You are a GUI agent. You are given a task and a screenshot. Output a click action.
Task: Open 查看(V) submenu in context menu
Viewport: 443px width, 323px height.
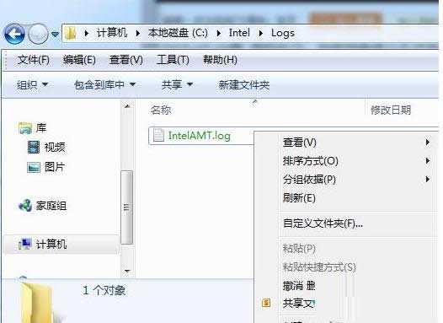point(357,143)
